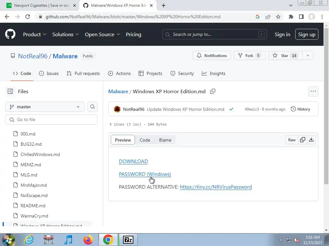Close the Newport Cigarettes tab
Image resolution: width=329 pixels, height=246 pixels.
(x=75, y=5)
